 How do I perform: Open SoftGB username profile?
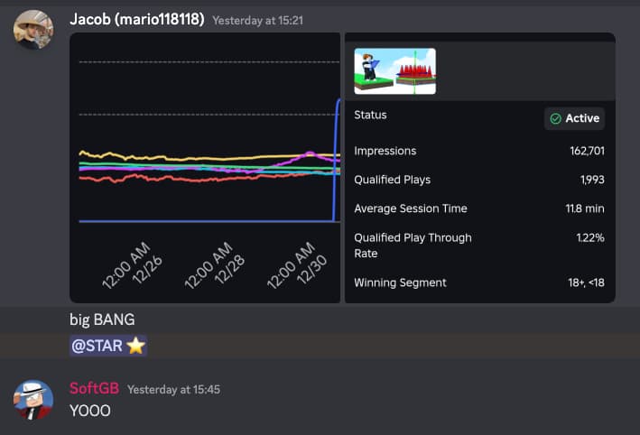(94, 389)
